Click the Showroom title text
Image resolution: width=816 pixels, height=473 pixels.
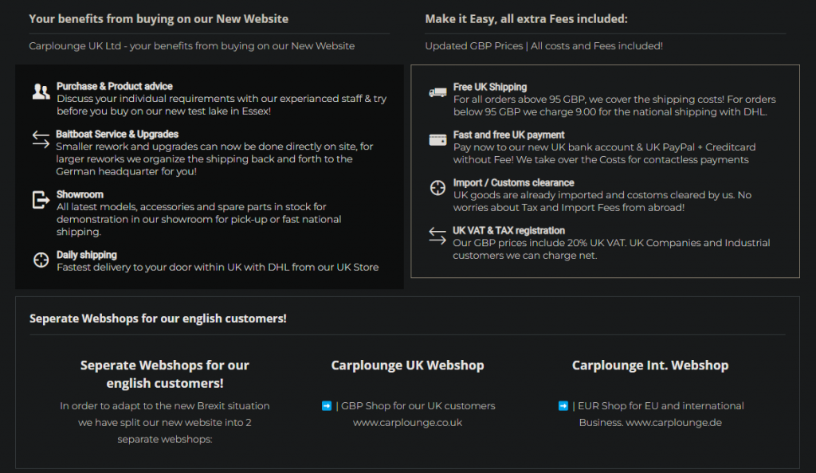tap(80, 194)
